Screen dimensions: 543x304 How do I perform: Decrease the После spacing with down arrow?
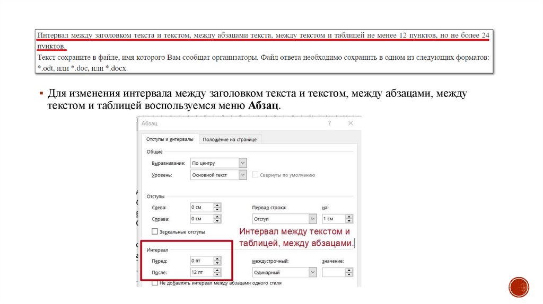[217, 274]
